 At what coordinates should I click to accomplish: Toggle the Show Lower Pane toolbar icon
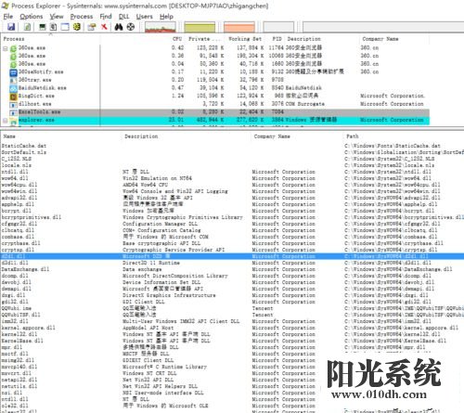(65, 27)
